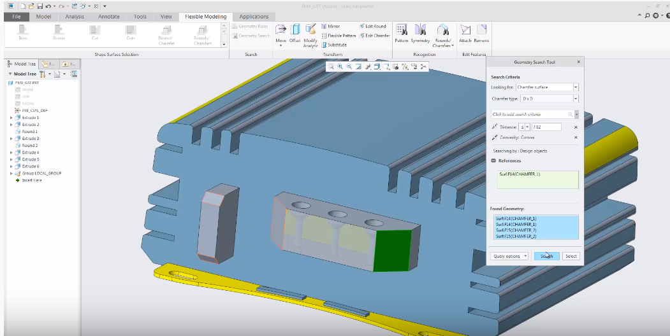Viewport: 670px width, 336px height.
Task: Open the Chamfer type dropdown
Action: (x=549, y=99)
